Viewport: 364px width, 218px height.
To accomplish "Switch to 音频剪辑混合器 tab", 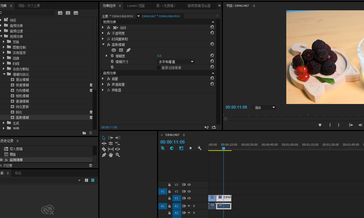I will [199, 6].
